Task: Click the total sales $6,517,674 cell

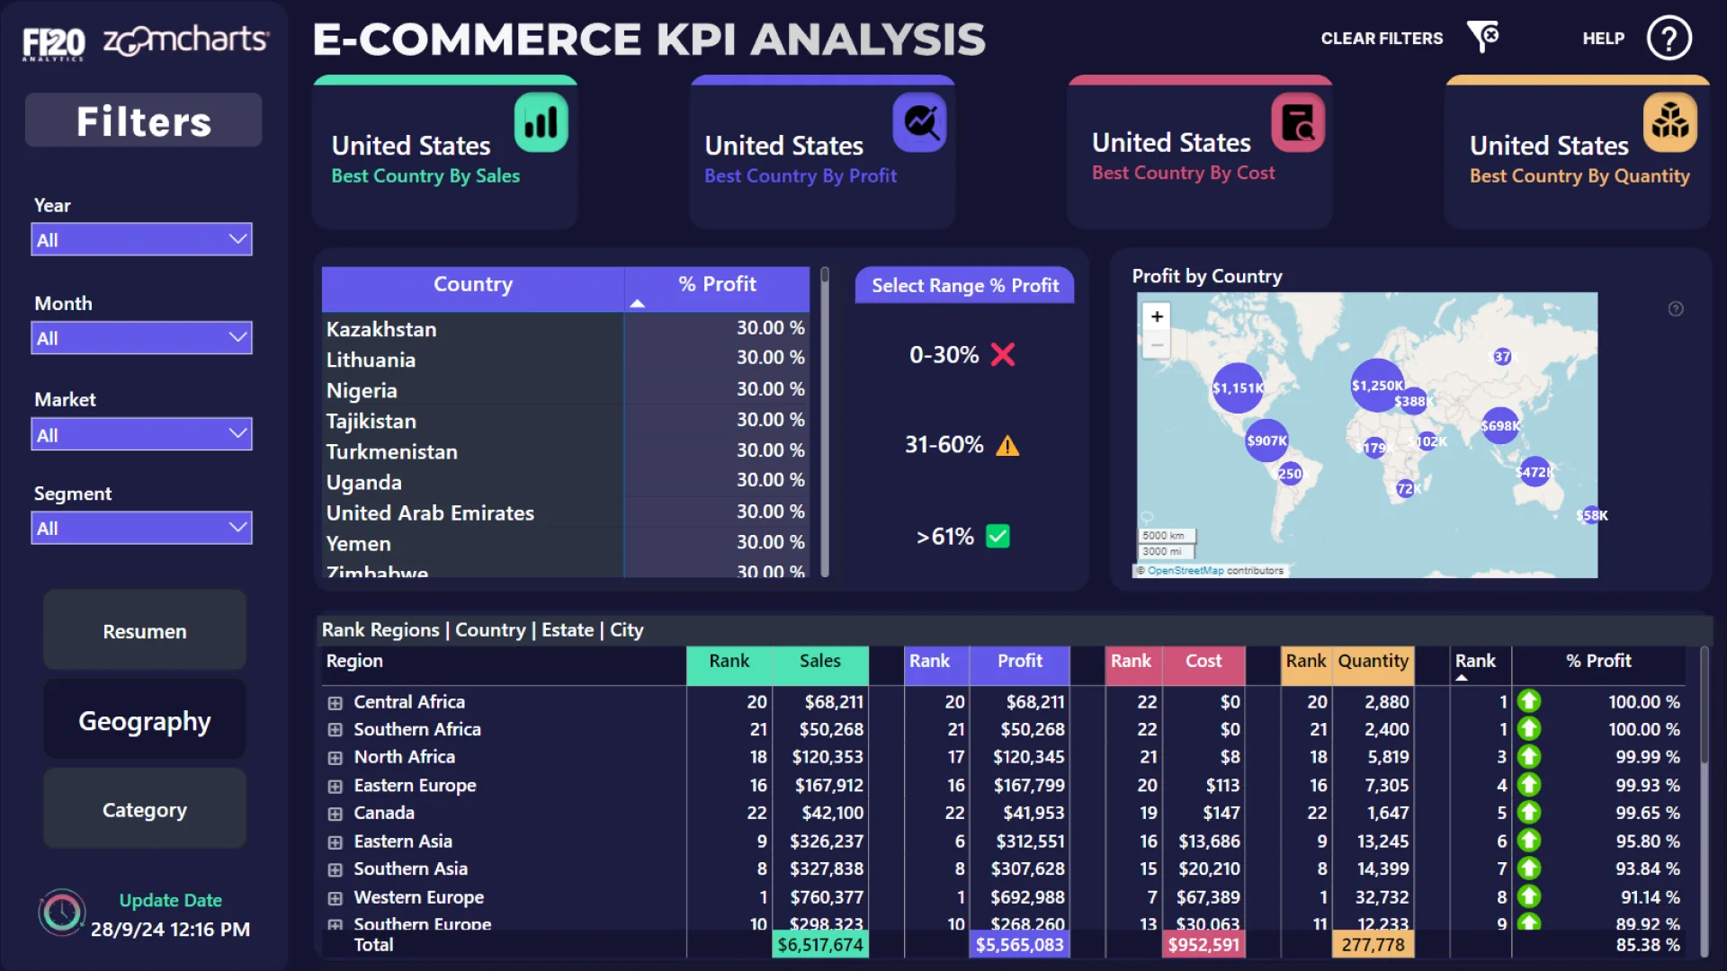Action: pos(820,945)
